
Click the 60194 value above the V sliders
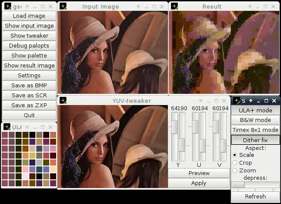221,108
